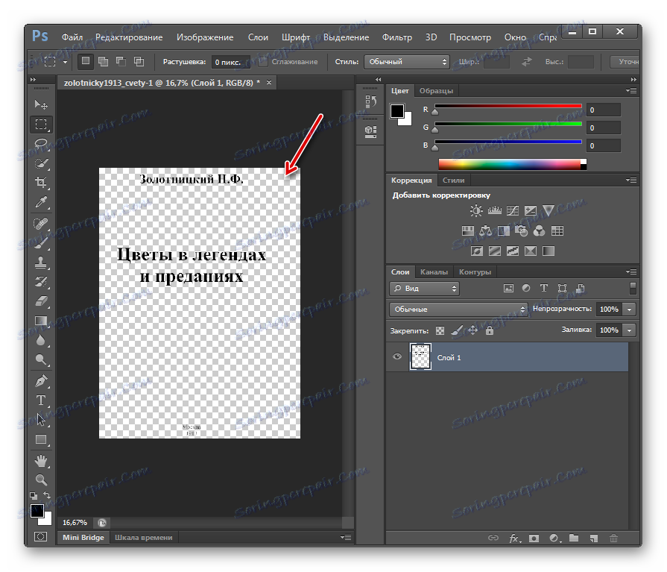The height and width of the screenshot is (572, 667).
Task: Select the Clone Stamp tool
Action: tap(41, 263)
